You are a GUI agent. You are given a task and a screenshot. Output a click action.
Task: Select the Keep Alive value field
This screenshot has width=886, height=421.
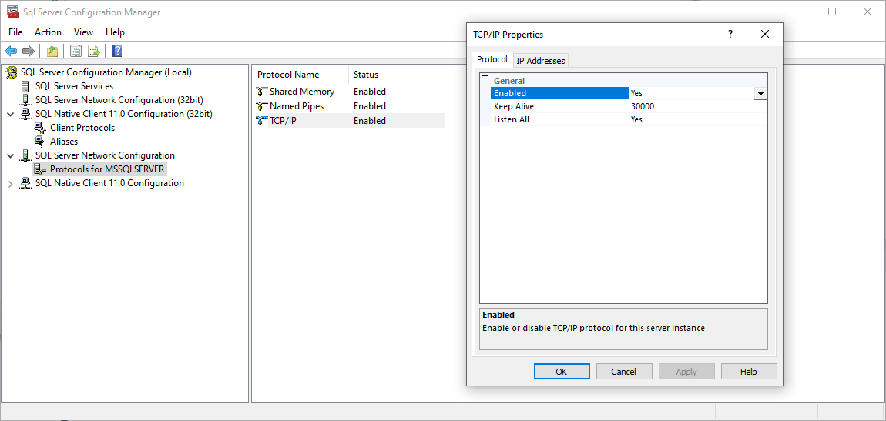697,106
